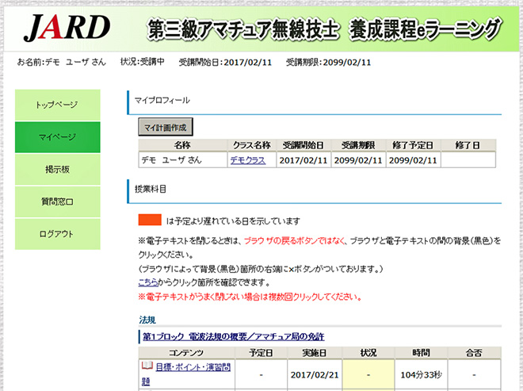Click the 受講期限 column header in profile table
The height and width of the screenshot is (391, 523).
click(x=358, y=145)
